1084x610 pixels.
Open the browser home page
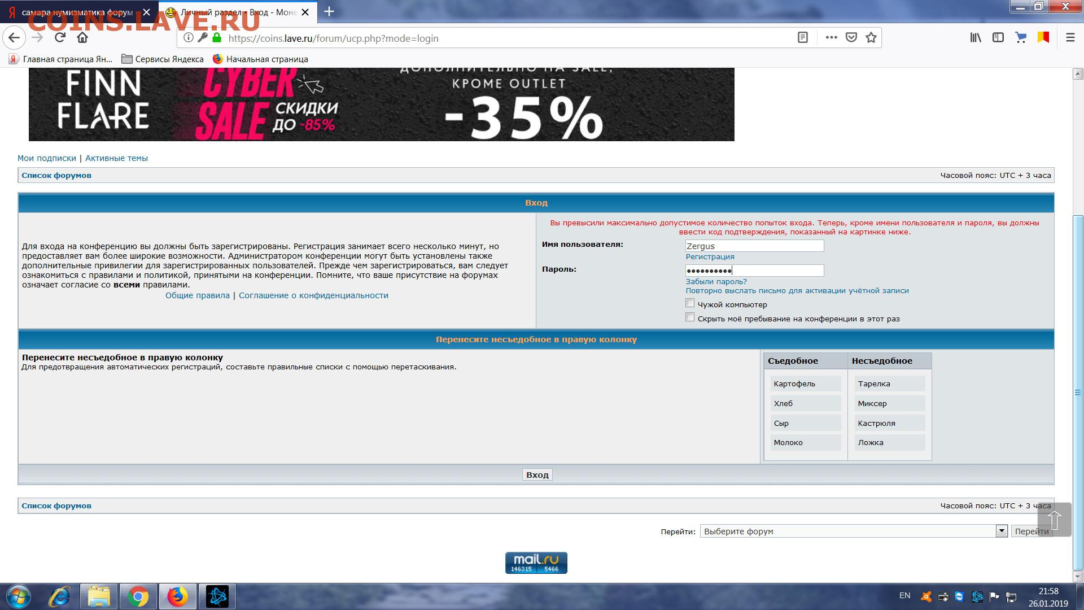click(x=82, y=38)
